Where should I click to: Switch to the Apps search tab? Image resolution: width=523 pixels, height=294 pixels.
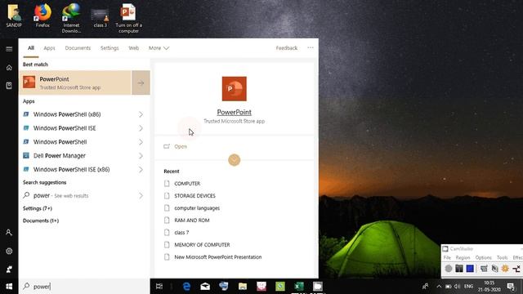(49, 48)
